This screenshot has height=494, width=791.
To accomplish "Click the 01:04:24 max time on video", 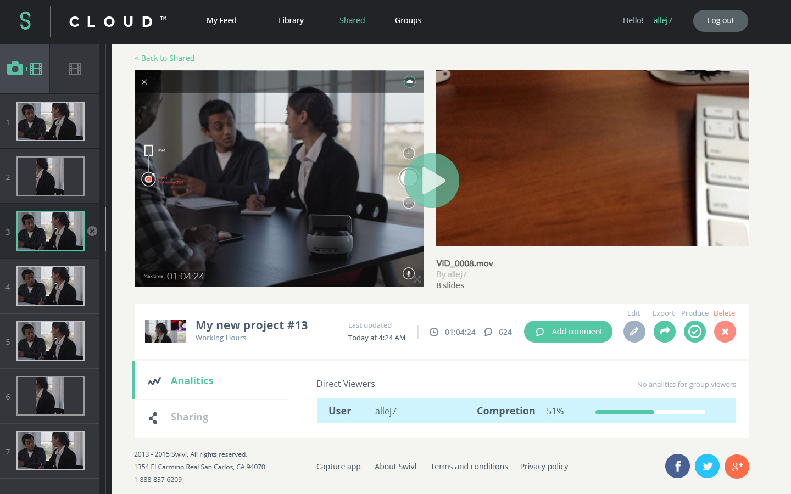I will tap(186, 276).
